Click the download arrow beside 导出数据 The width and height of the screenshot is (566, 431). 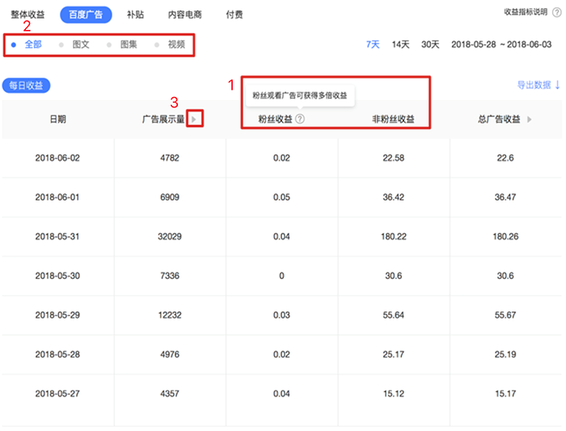point(557,85)
